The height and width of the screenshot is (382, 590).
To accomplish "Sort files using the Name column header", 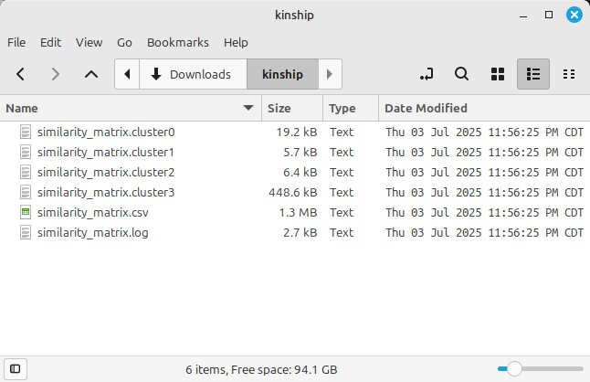I will point(128,108).
